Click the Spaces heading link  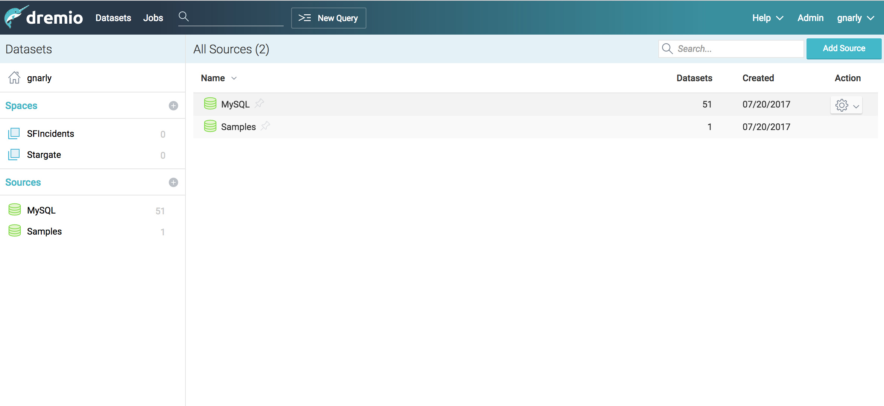(x=21, y=106)
